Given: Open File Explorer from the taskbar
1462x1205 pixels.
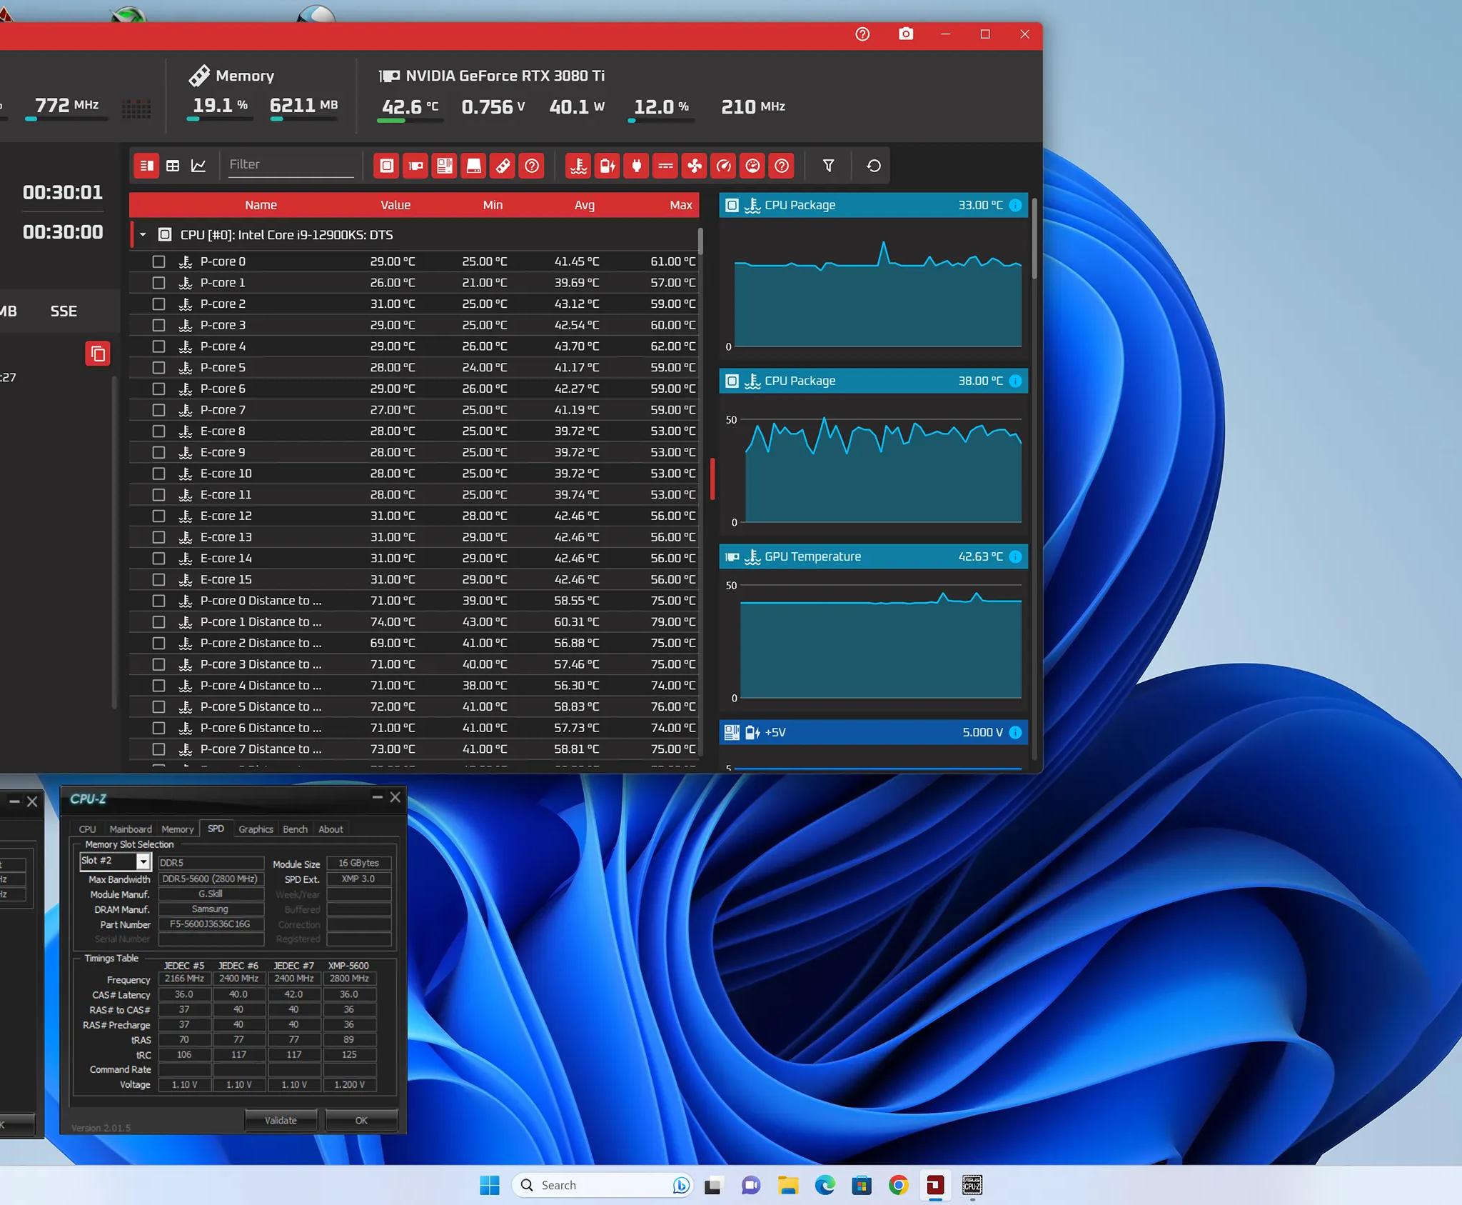Looking at the screenshot, I should pos(788,1185).
